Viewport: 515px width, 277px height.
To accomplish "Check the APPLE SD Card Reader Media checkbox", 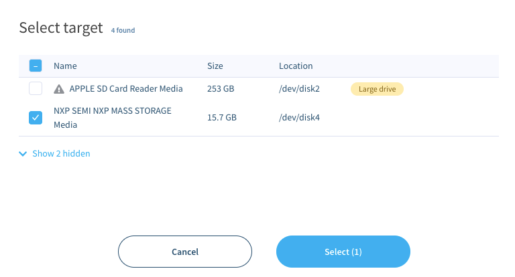I will [36, 89].
